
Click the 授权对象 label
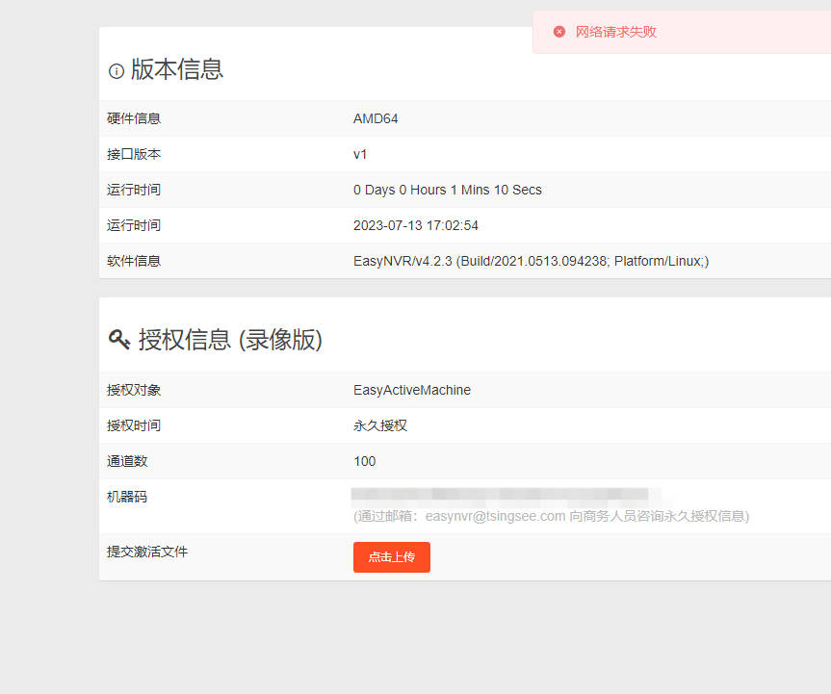pyautogui.click(x=134, y=390)
